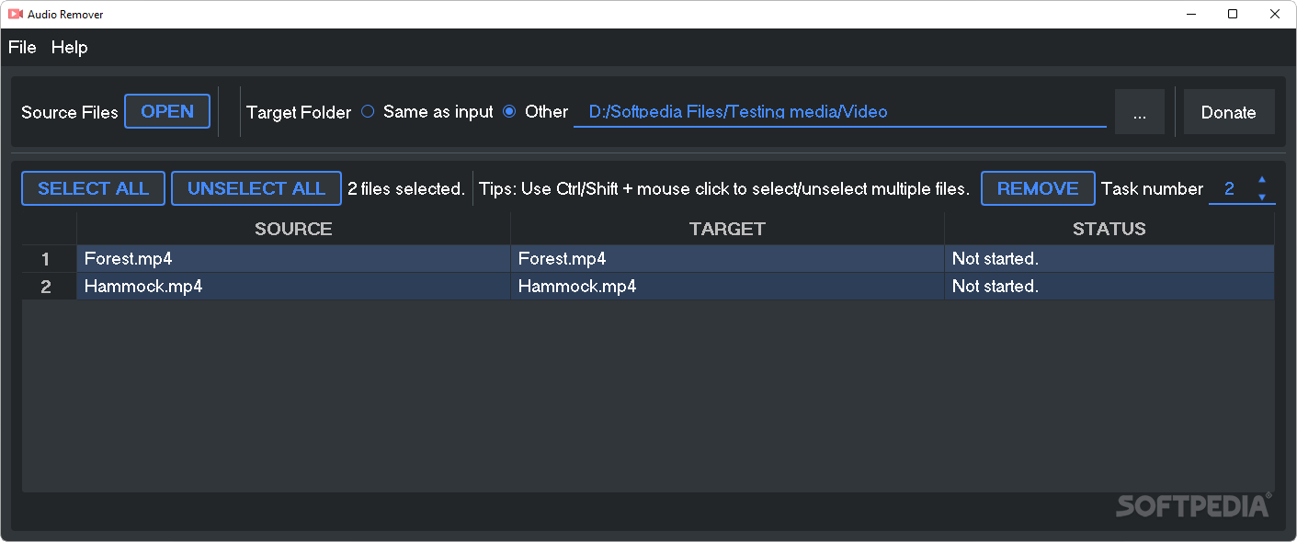Open the Help menu

coord(69,47)
